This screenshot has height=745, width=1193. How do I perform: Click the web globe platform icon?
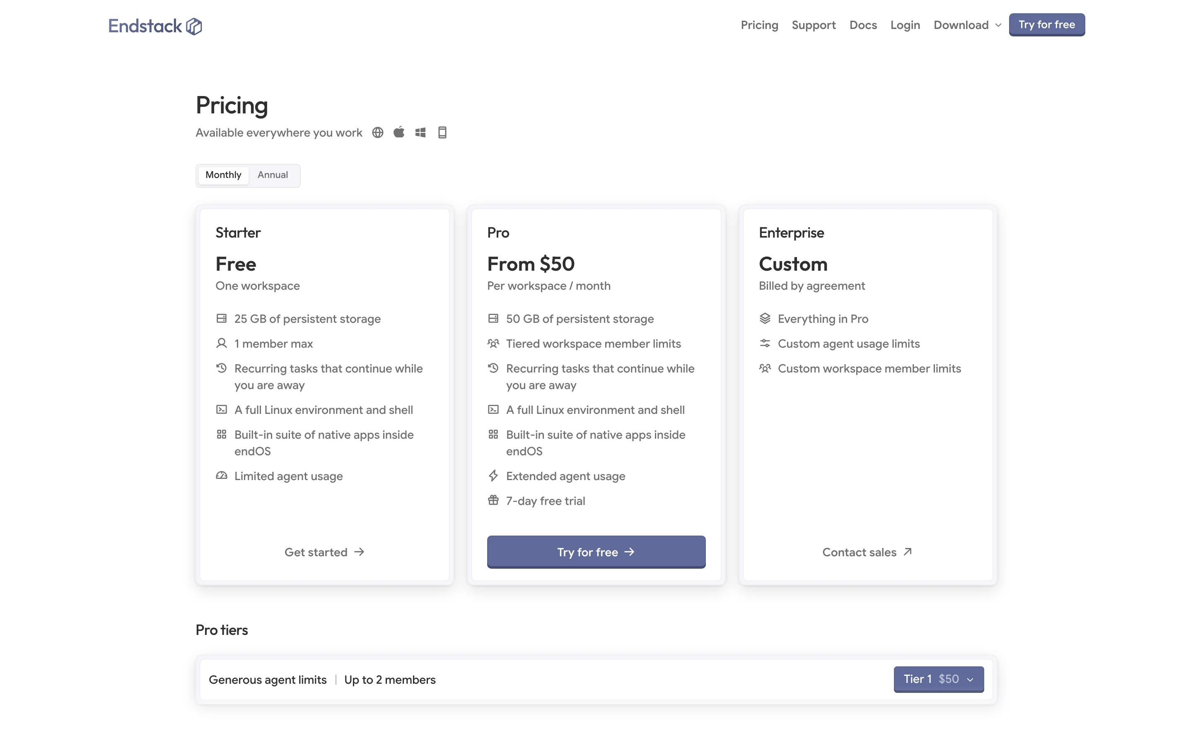378,132
